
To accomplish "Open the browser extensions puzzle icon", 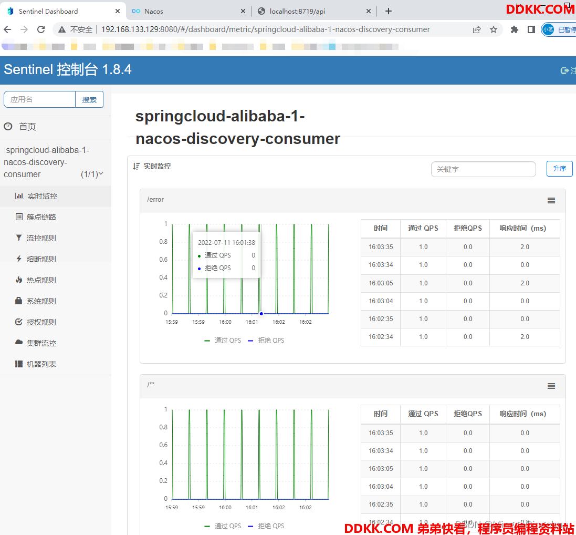I will pos(514,29).
